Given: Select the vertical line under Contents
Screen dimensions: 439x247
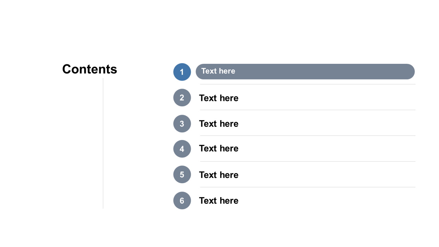Looking at the screenshot, I should tap(103, 143).
